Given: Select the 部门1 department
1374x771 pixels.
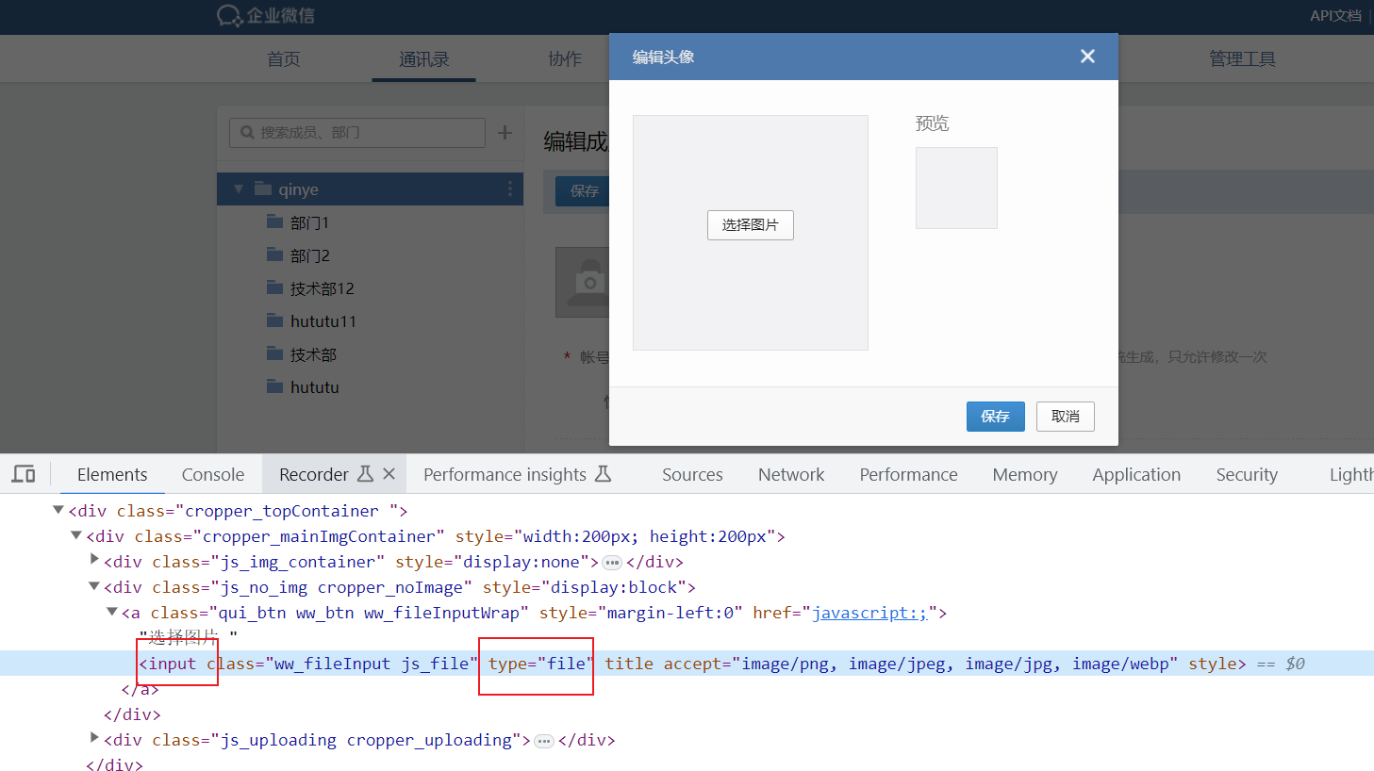Looking at the screenshot, I should [x=309, y=222].
